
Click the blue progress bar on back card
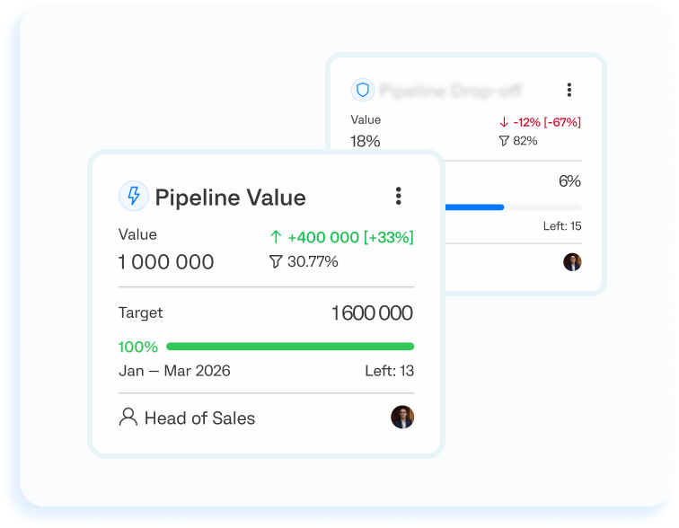tap(474, 207)
